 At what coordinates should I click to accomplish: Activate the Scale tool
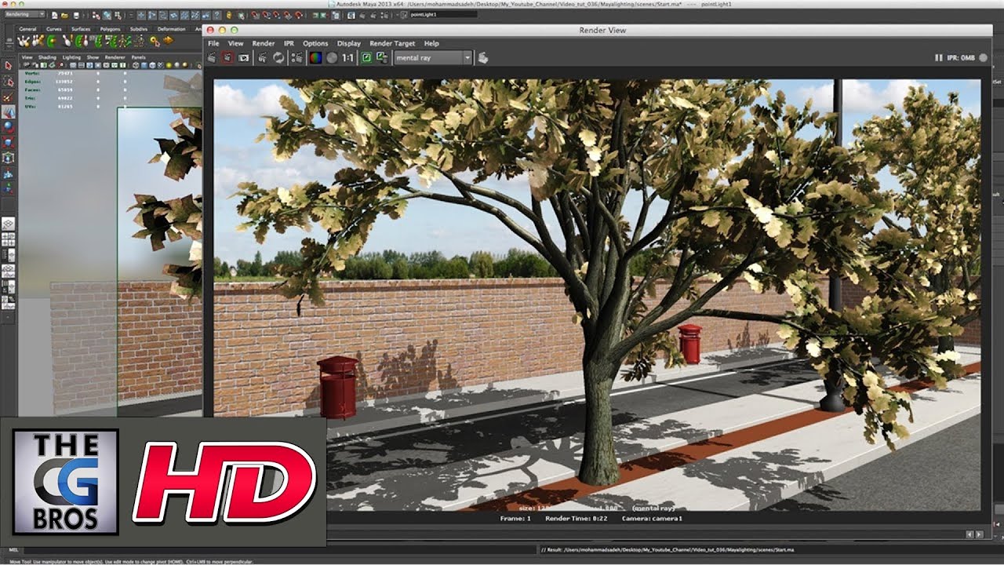click(x=8, y=142)
